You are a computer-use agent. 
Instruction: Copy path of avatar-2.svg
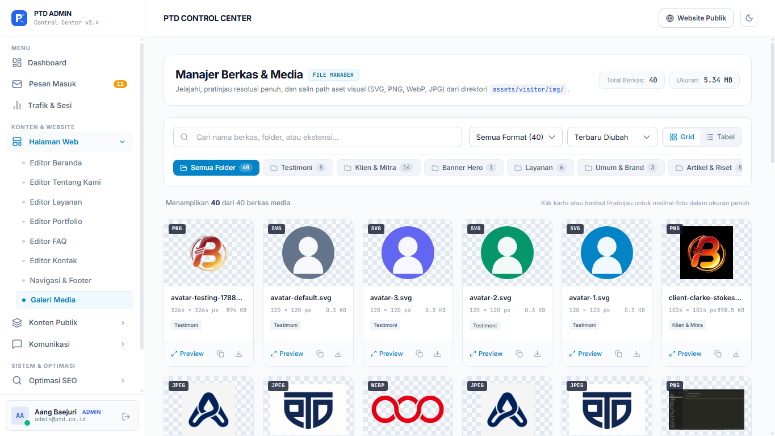coord(519,354)
